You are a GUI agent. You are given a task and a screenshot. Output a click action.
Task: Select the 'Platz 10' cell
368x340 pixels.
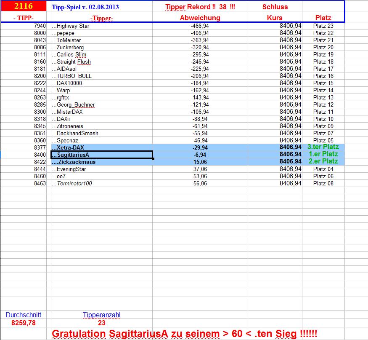pyautogui.click(x=323, y=119)
